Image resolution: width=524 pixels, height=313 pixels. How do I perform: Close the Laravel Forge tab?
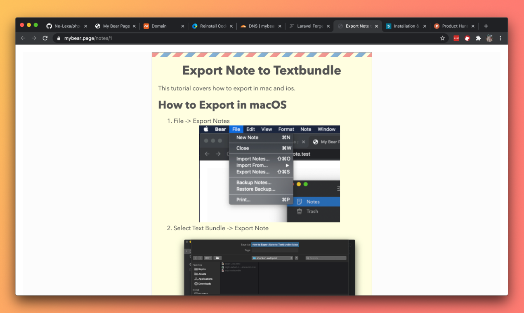pos(328,26)
